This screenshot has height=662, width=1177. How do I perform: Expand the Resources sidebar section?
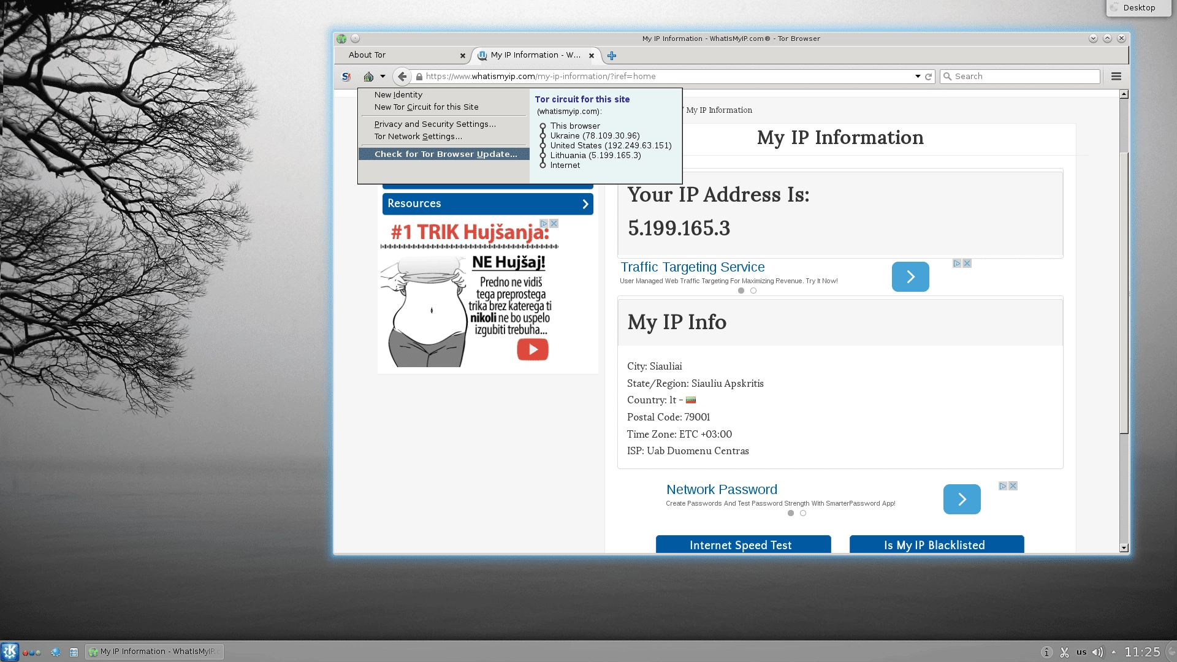(488, 204)
